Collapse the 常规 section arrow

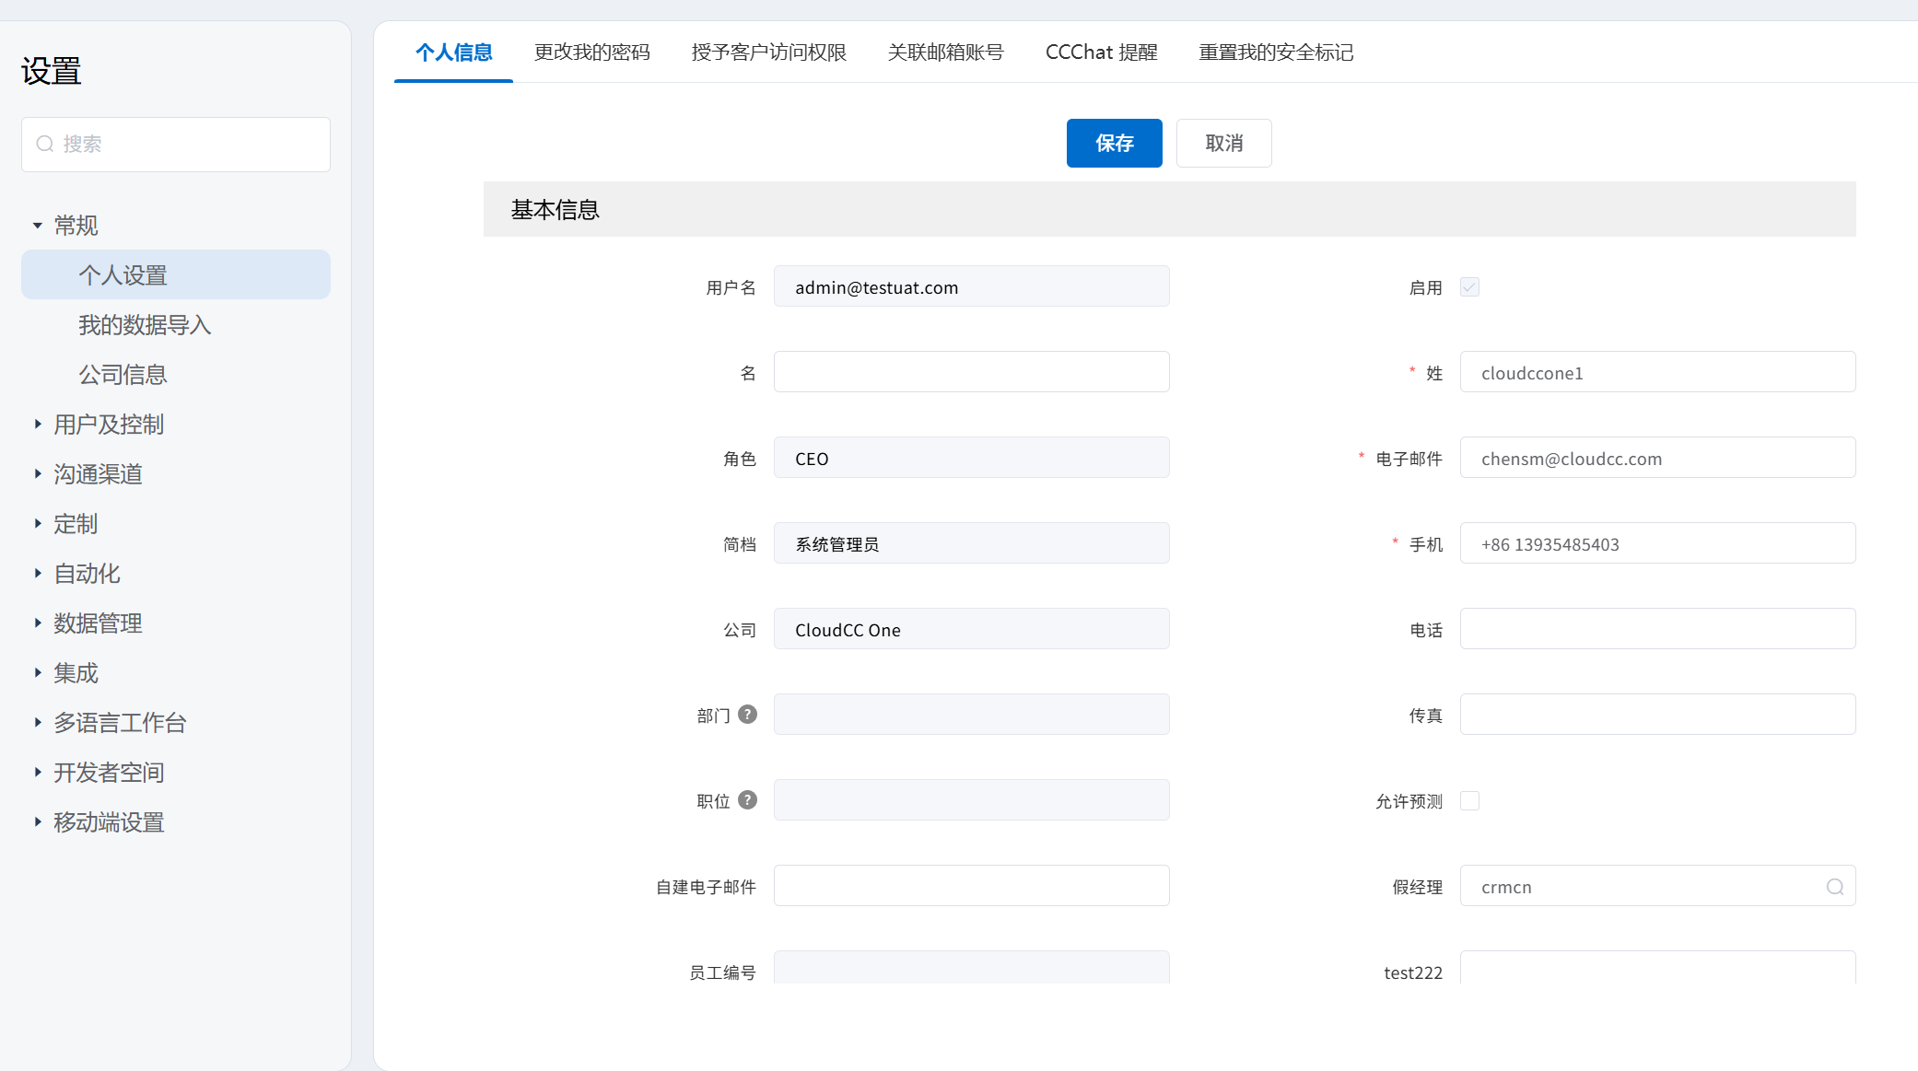(38, 226)
